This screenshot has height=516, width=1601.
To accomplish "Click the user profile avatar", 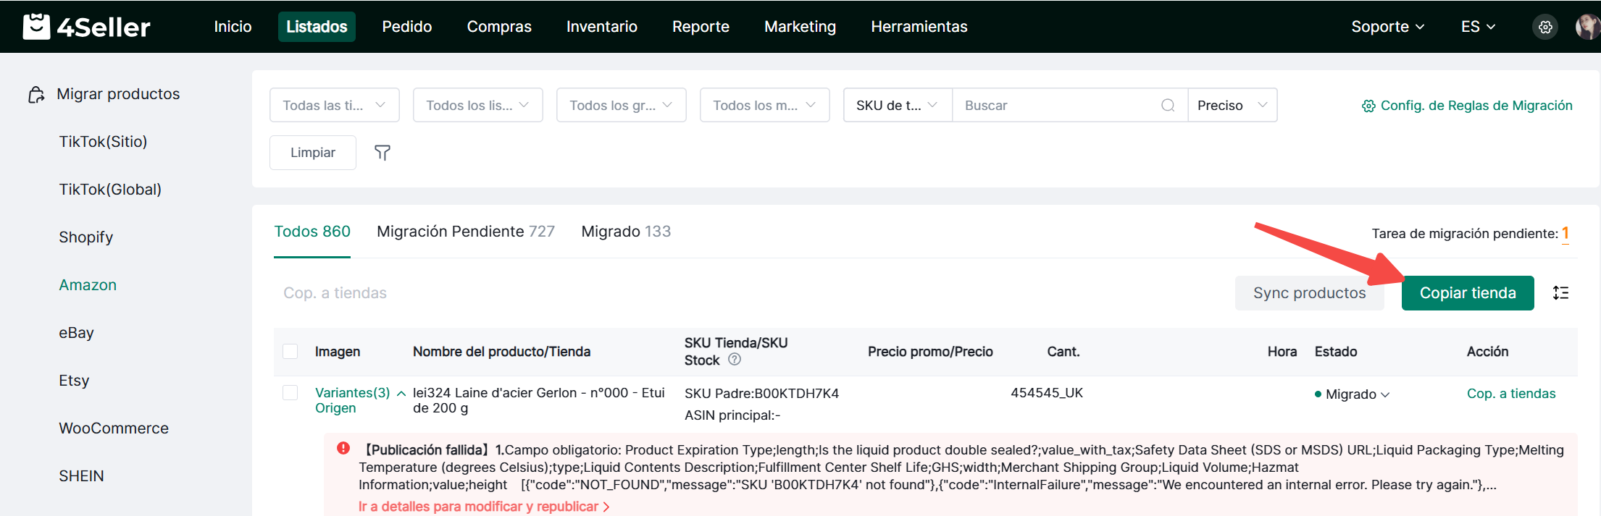I will (x=1587, y=27).
